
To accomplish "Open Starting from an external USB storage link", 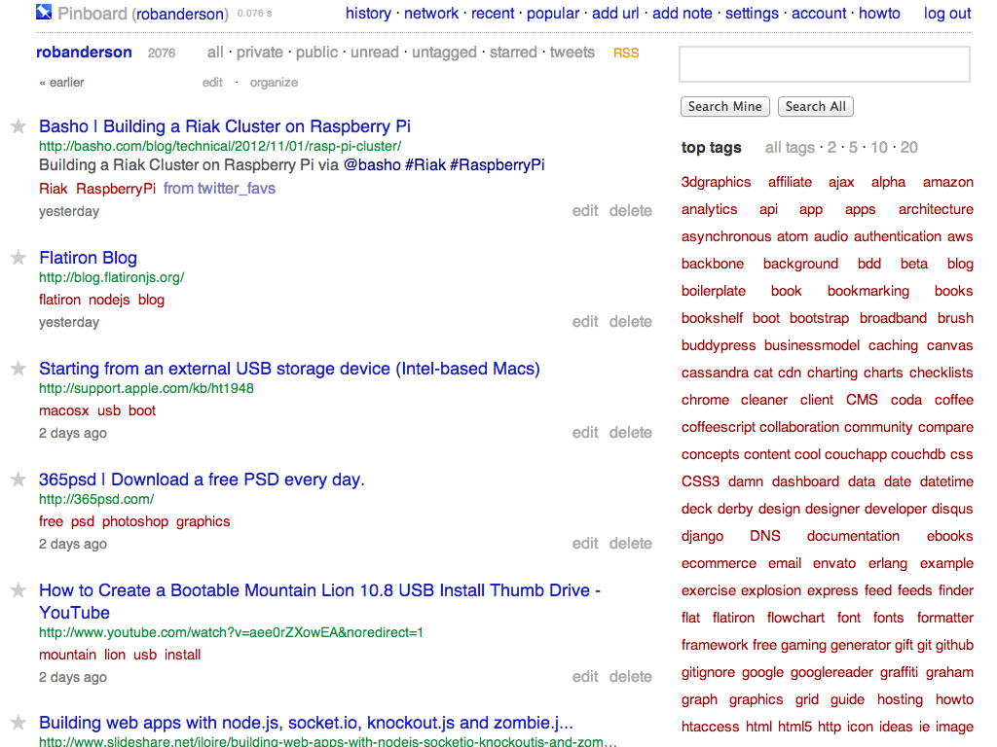I will coord(289,369).
